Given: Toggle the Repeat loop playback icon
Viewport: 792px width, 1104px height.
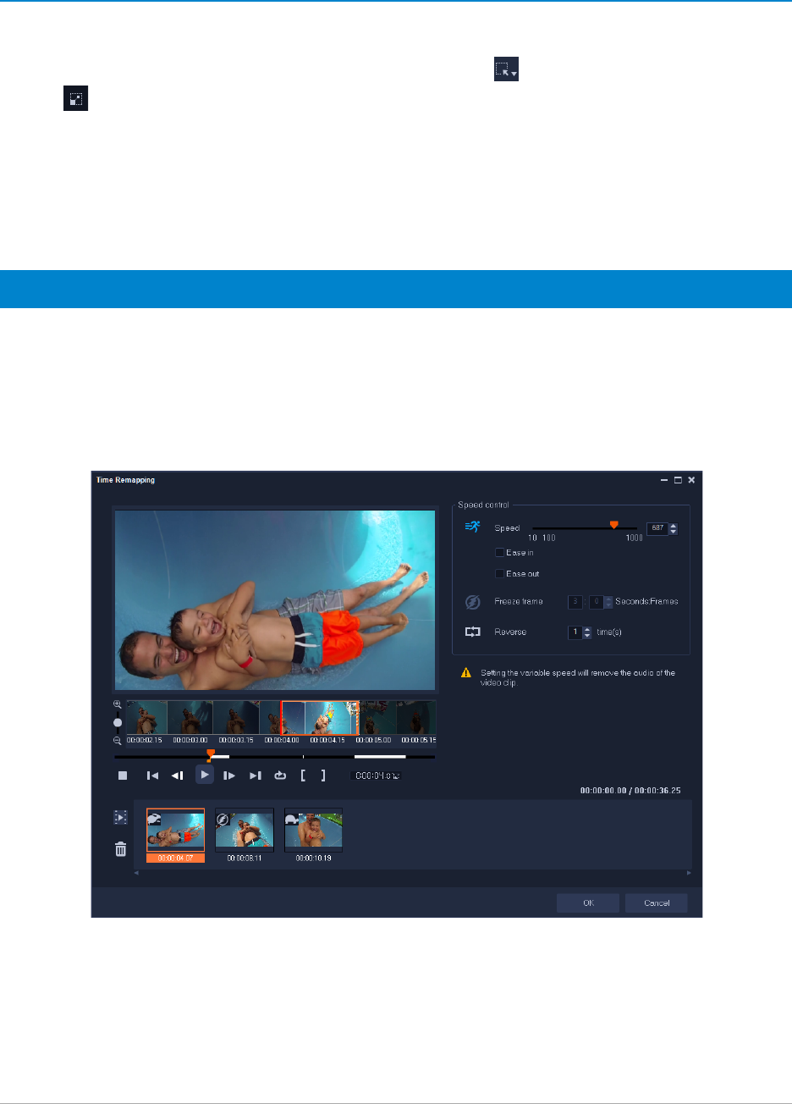Looking at the screenshot, I should pyautogui.click(x=280, y=775).
